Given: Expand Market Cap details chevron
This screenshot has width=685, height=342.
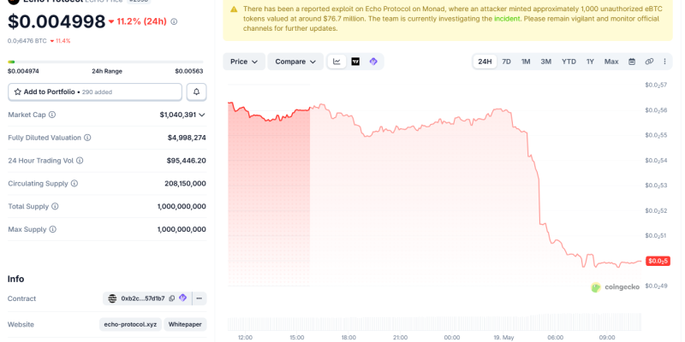Looking at the screenshot, I should pyautogui.click(x=202, y=115).
